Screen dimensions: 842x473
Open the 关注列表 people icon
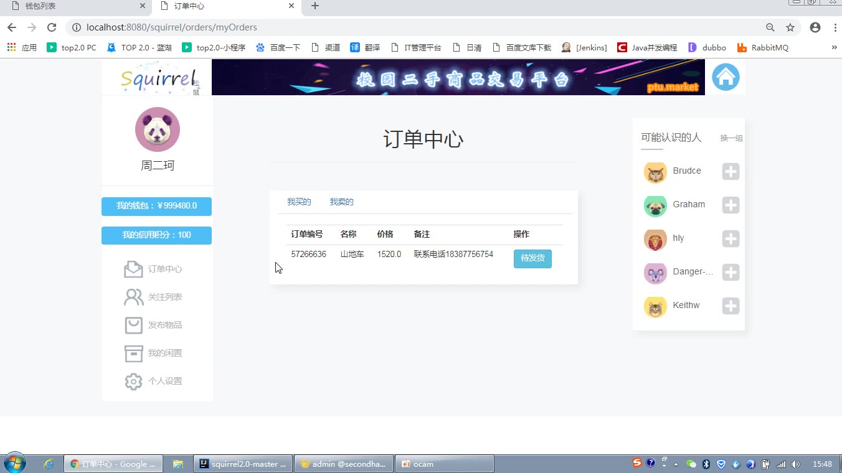click(133, 297)
